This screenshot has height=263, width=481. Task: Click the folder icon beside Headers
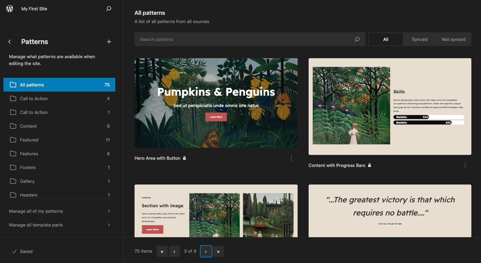pyautogui.click(x=13, y=195)
